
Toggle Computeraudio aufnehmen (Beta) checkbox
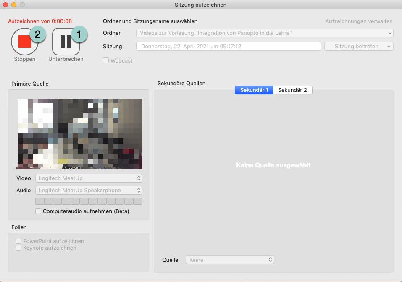point(38,211)
